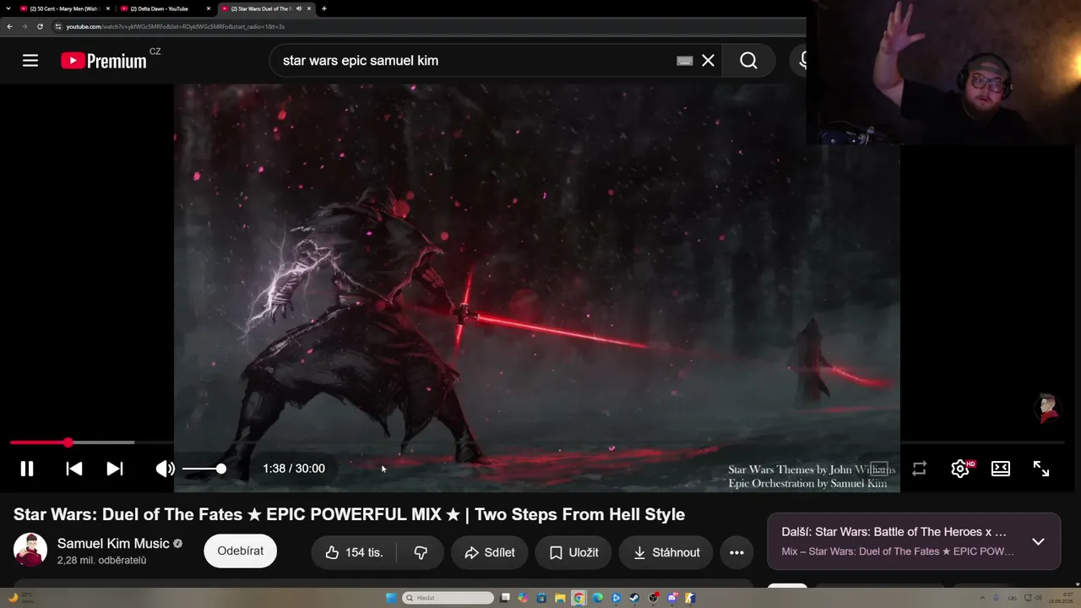The width and height of the screenshot is (1081, 608).
Task: Switch to the Delta Dawn - YouTube tab
Action: (164, 8)
